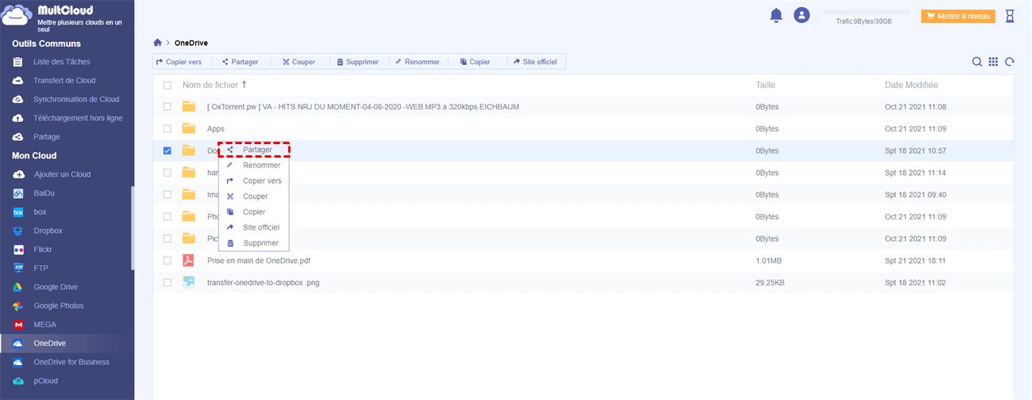Viewport: 1032px width, 400px height.
Task: Choose Copier vers in the context menu
Action: pos(254,181)
